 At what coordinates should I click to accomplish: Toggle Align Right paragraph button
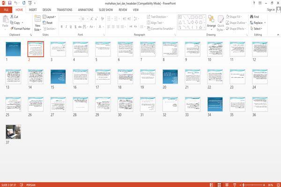coord(118,27)
